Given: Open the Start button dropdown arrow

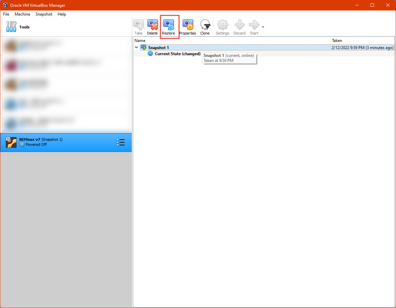Looking at the screenshot, I should pos(263,26).
